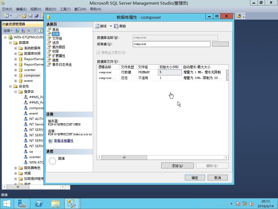
Task: Open the 工具(T) menu
Action: tap(65, 9)
